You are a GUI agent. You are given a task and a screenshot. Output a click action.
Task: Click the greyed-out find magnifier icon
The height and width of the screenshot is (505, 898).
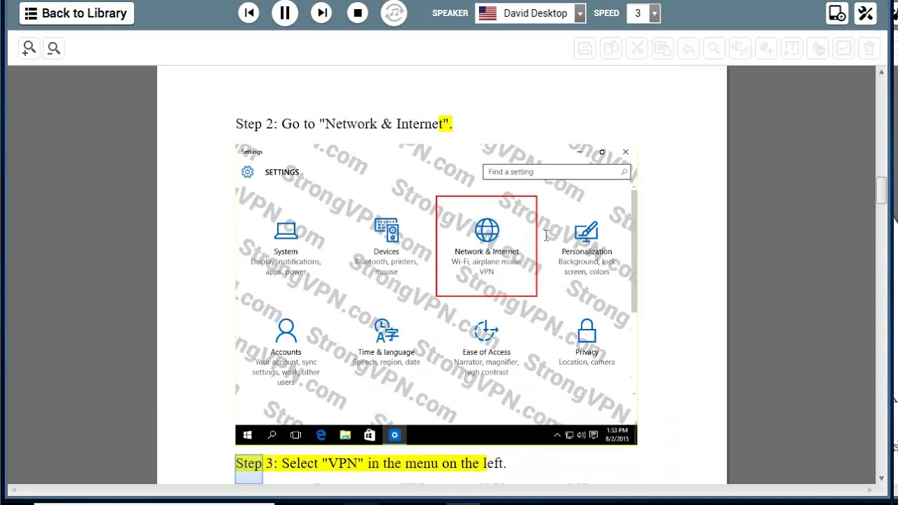tap(713, 48)
